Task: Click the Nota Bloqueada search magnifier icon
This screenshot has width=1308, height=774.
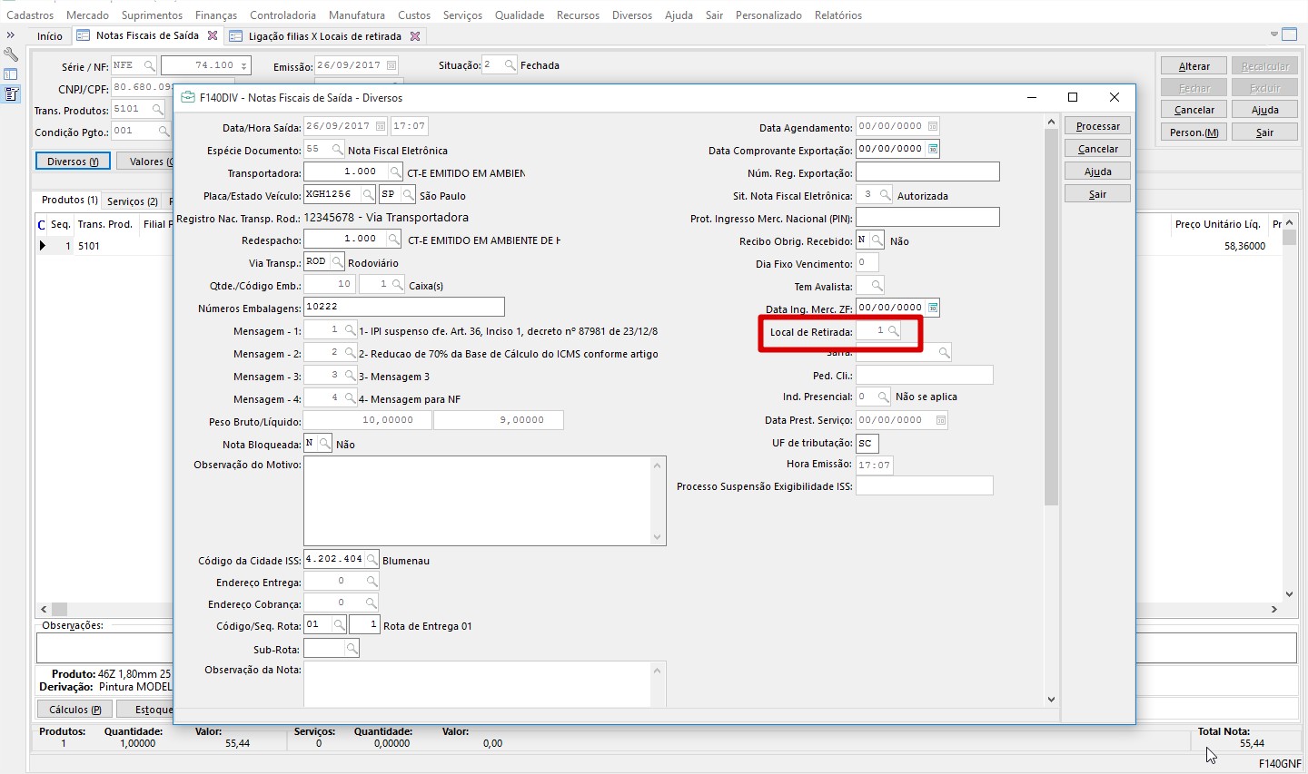Action: pos(324,444)
